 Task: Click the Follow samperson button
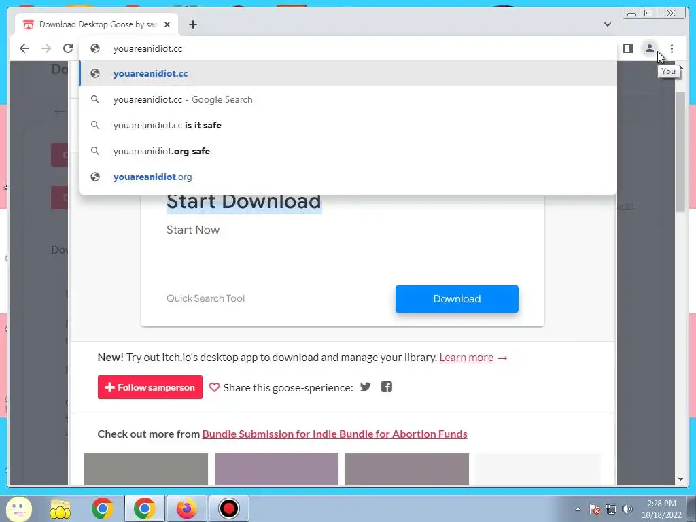[150, 387]
